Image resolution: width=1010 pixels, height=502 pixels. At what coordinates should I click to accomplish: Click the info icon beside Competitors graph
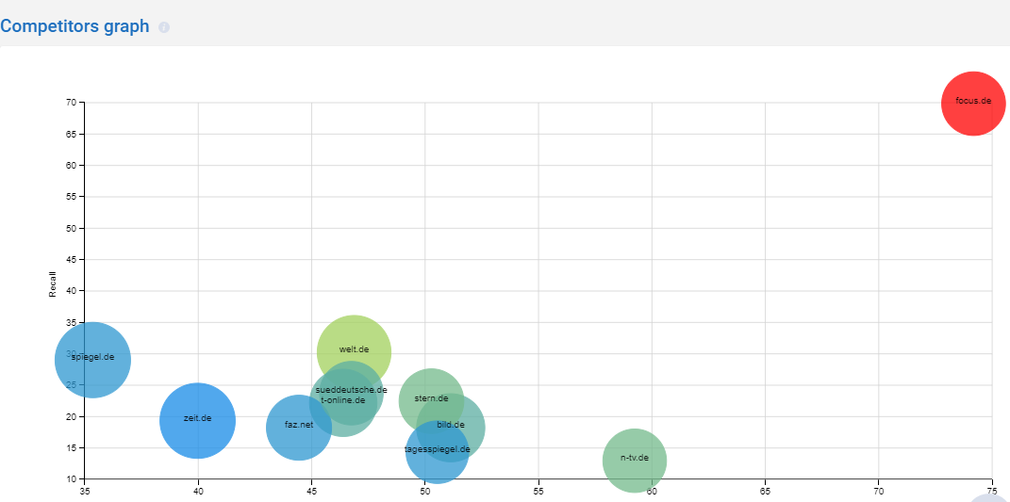coord(164,27)
